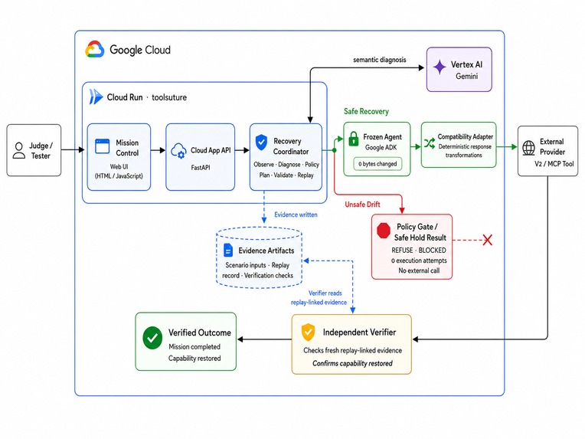Click the External Provider globe icon
Viewport: 585px width, 439px height.
[528, 148]
